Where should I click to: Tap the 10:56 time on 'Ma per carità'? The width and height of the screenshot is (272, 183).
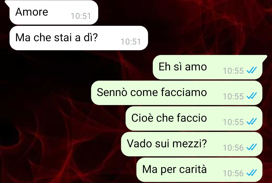tap(233, 173)
